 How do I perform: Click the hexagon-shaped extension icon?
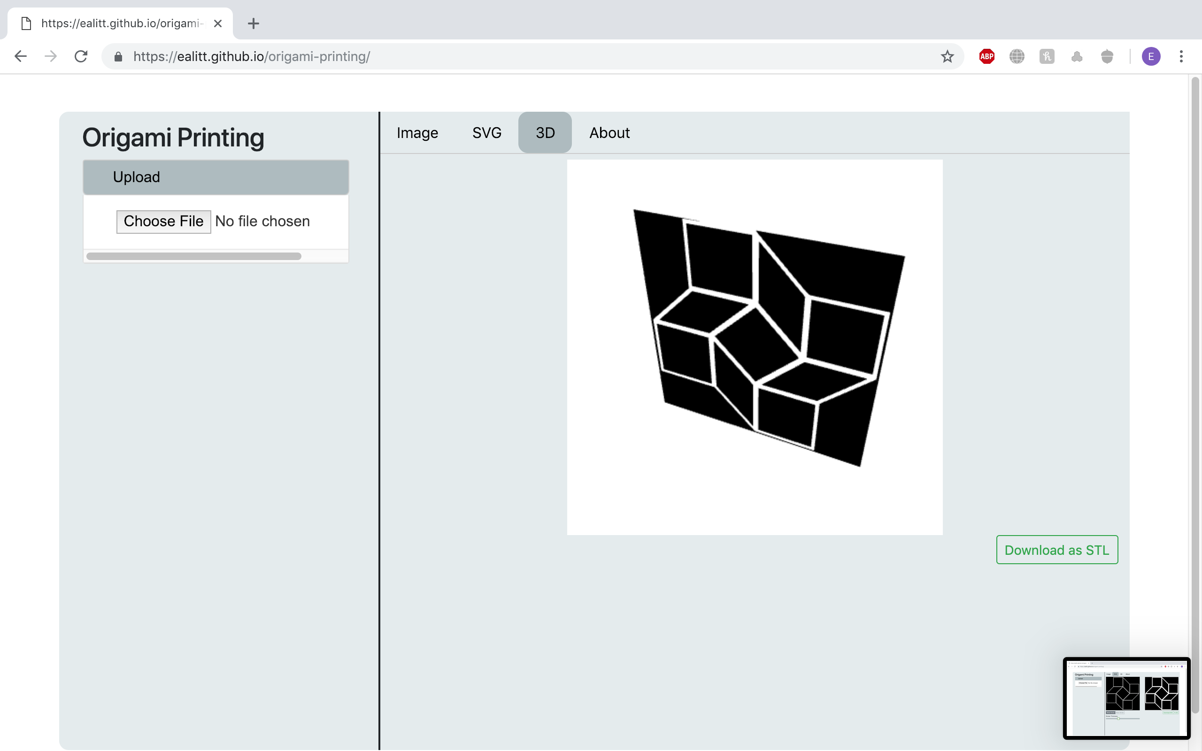pos(1077,57)
